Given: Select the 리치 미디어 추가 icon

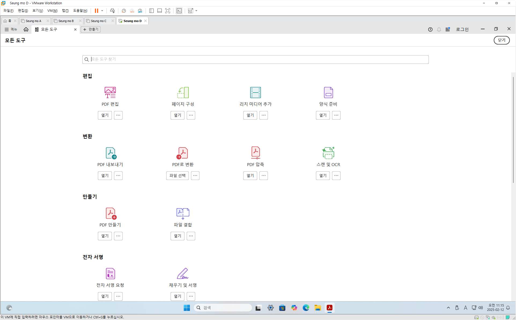Looking at the screenshot, I should tap(255, 93).
